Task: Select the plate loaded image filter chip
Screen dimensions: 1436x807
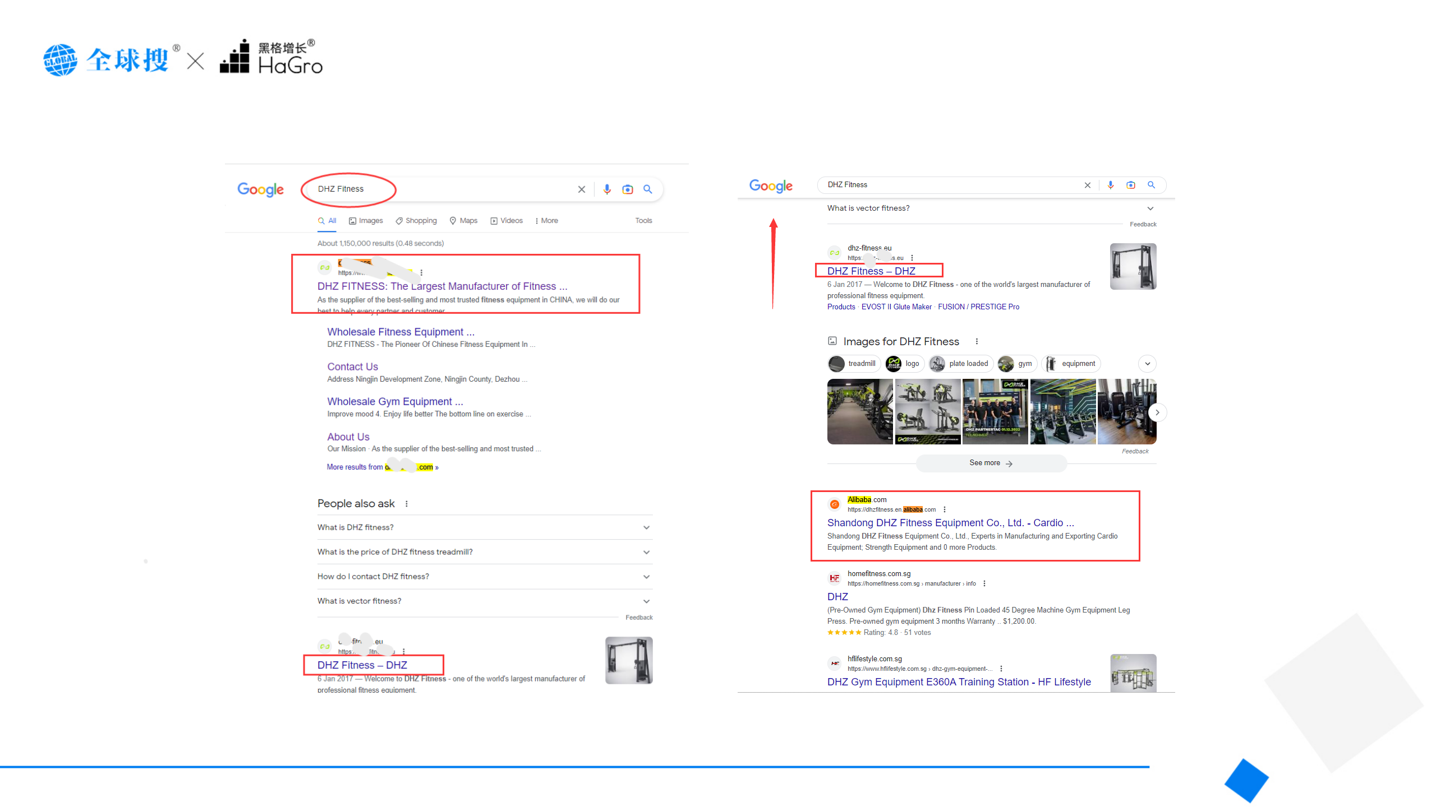Action: coord(960,364)
